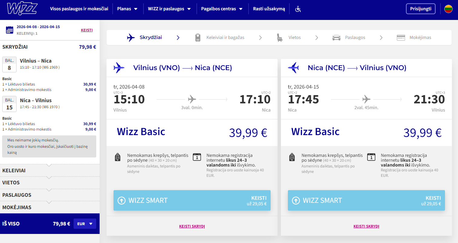
Task: Expand the Pagalbos centras menu
Action: click(222, 9)
